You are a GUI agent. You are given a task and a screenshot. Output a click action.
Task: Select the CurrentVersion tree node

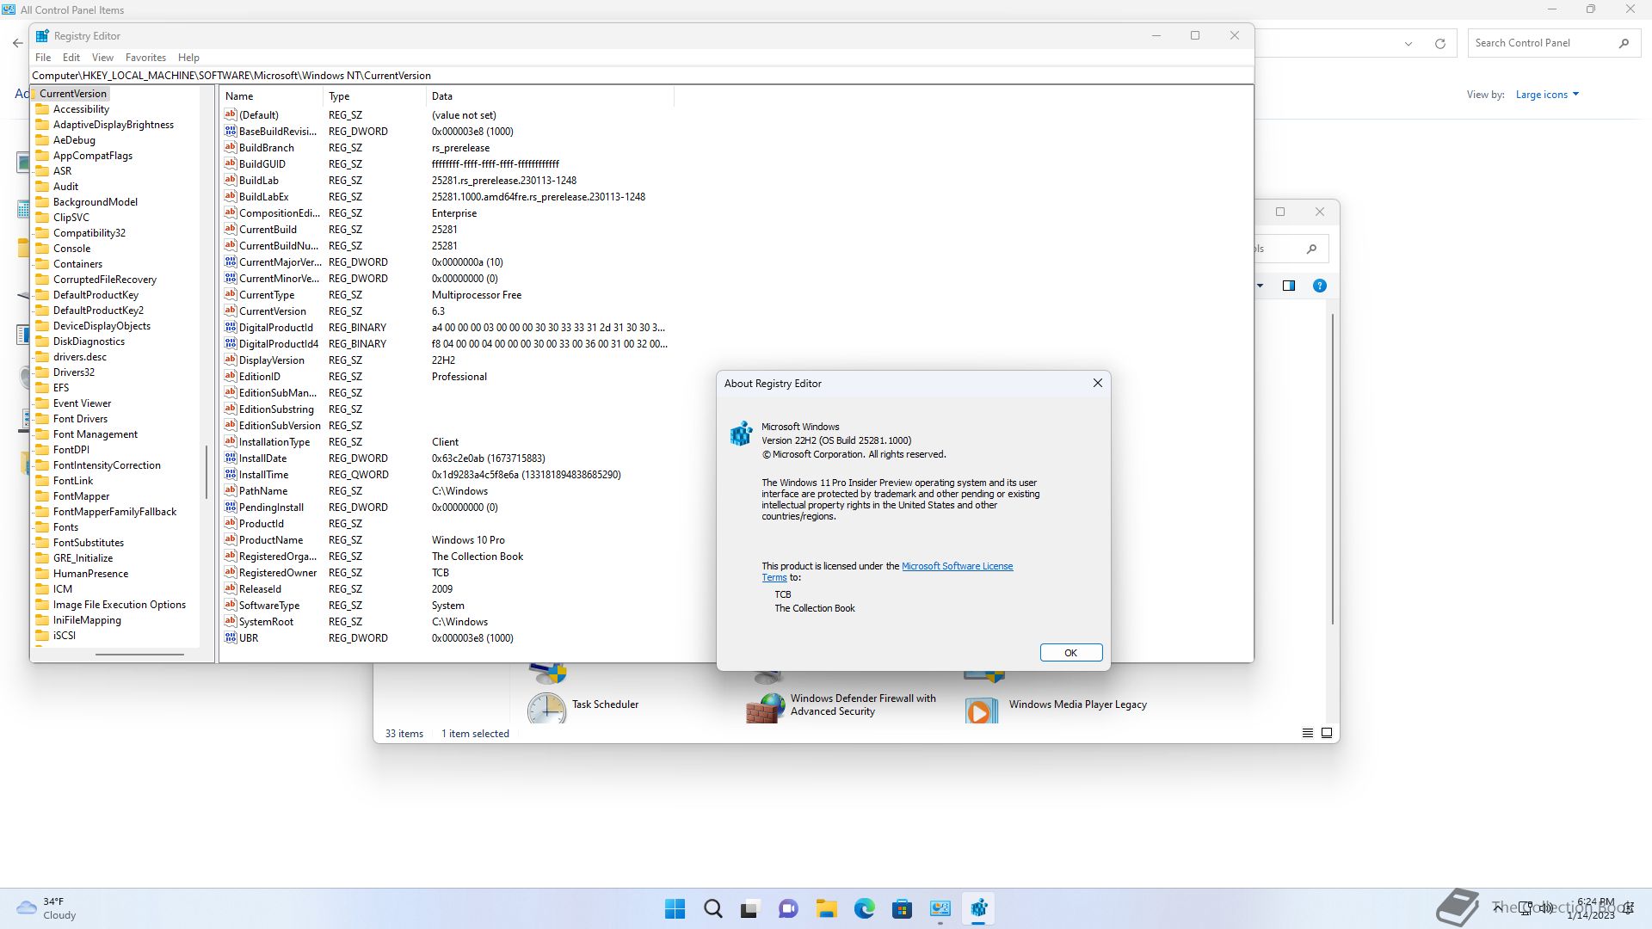(73, 94)
